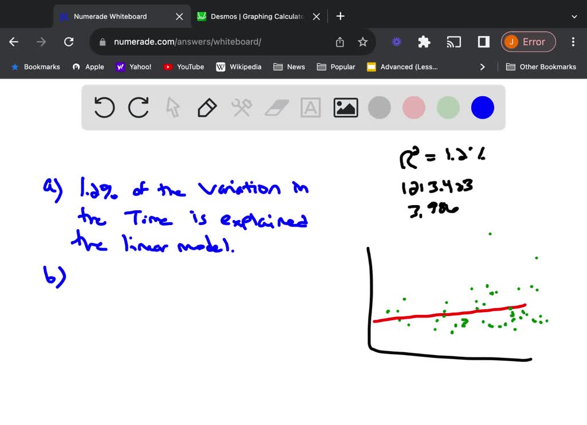
Task: Open the purple gear-shaped extension icon
Action: coord(397,42)
